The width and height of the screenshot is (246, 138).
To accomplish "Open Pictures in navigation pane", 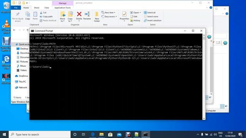I will pos(22,62).
